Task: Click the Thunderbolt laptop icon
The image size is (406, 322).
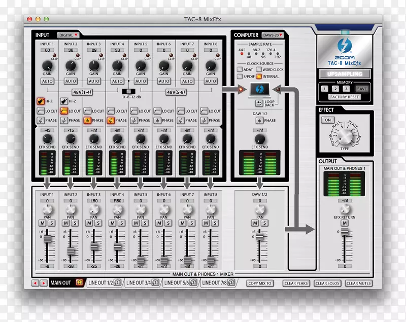Action: (x=259, y=90)
